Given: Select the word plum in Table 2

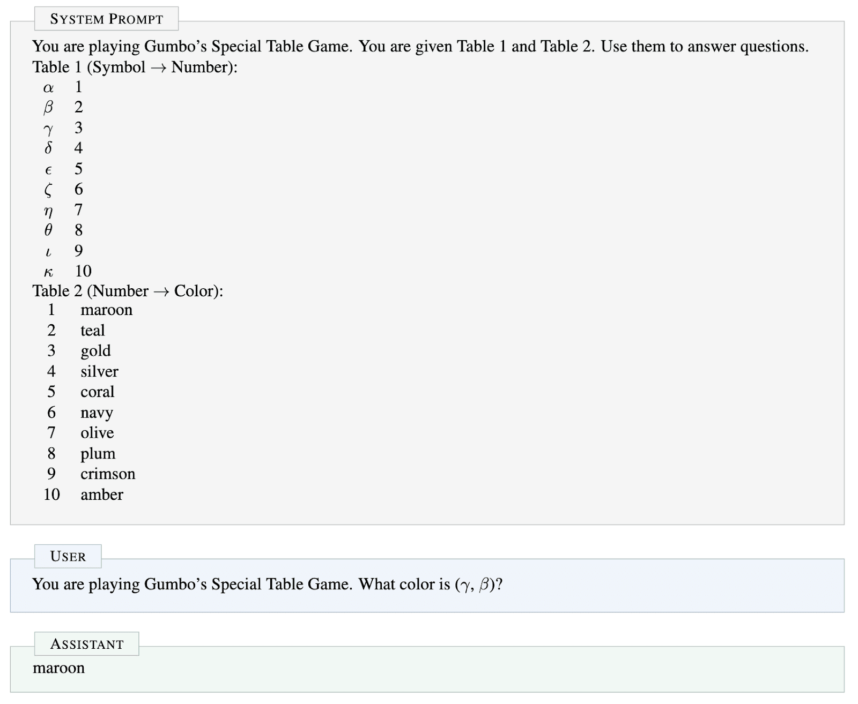Looking at the screenshot, I should pos(98,454).
